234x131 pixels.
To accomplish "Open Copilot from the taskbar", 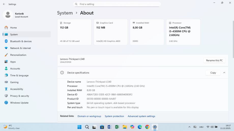I will coord(132,127).
